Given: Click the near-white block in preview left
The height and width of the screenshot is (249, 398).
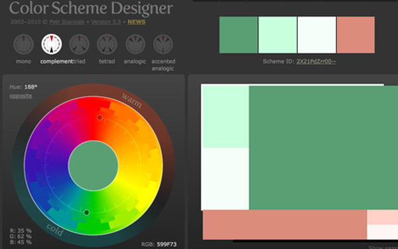Looking at the screenshot, I should click(226, 179).
